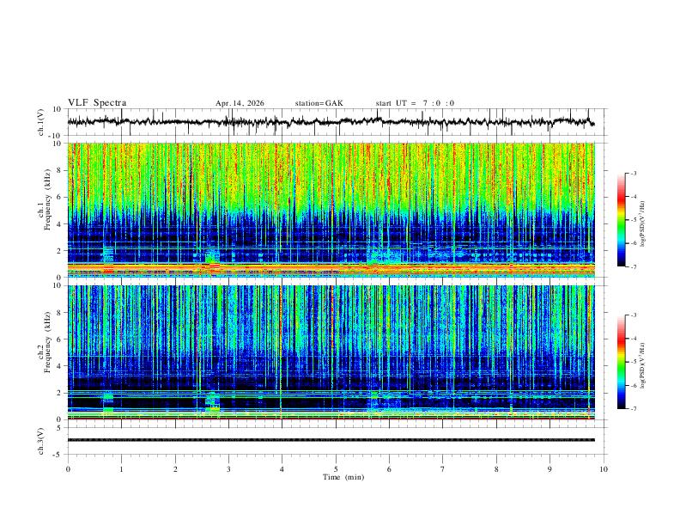Click time axis tick label "1"
The width and height of the screenshot is (680, 526).
coord(121,469)
